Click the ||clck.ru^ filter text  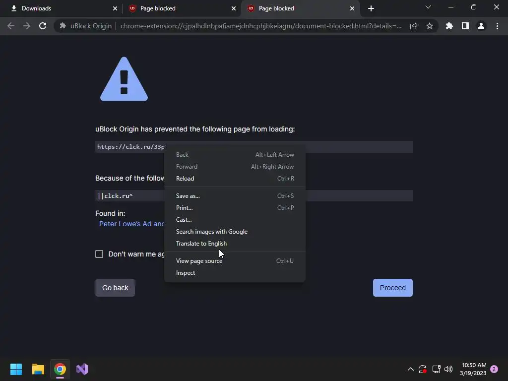[115, 195]
